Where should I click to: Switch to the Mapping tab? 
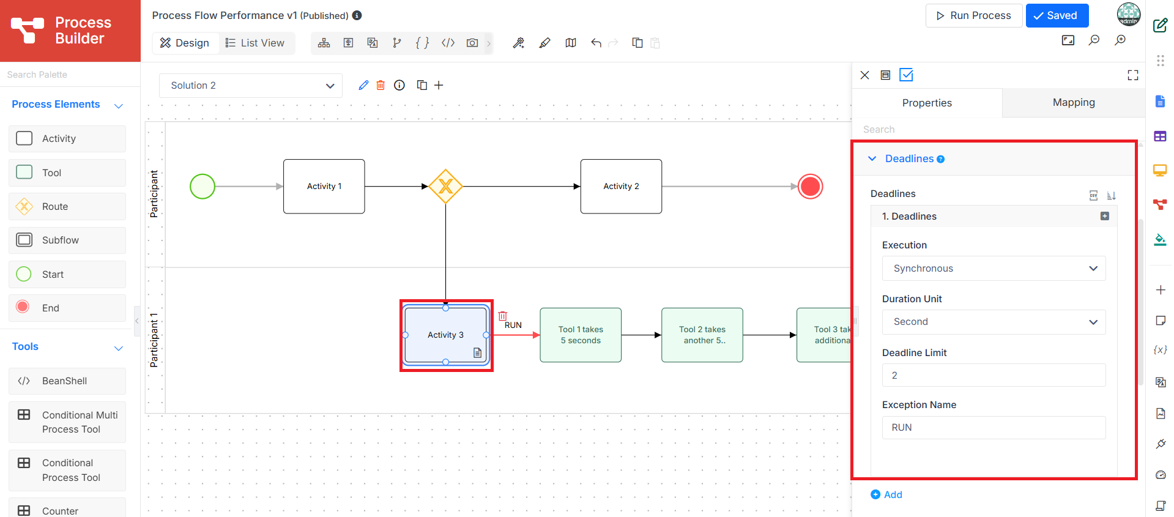tap(1074, 103)
